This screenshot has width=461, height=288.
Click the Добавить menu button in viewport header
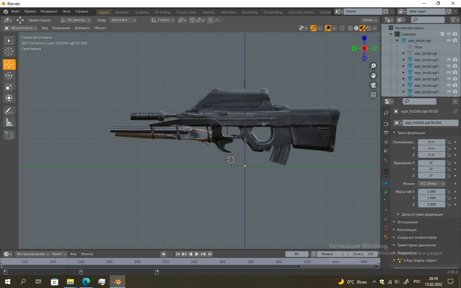(x=82, y=28)
